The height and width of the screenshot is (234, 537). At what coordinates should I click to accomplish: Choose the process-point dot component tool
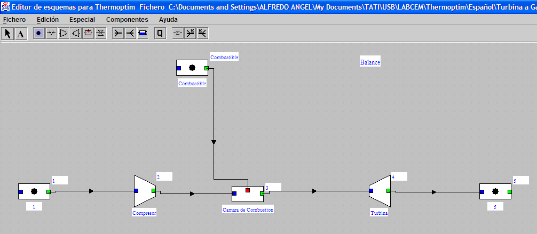tap(39, 33)
